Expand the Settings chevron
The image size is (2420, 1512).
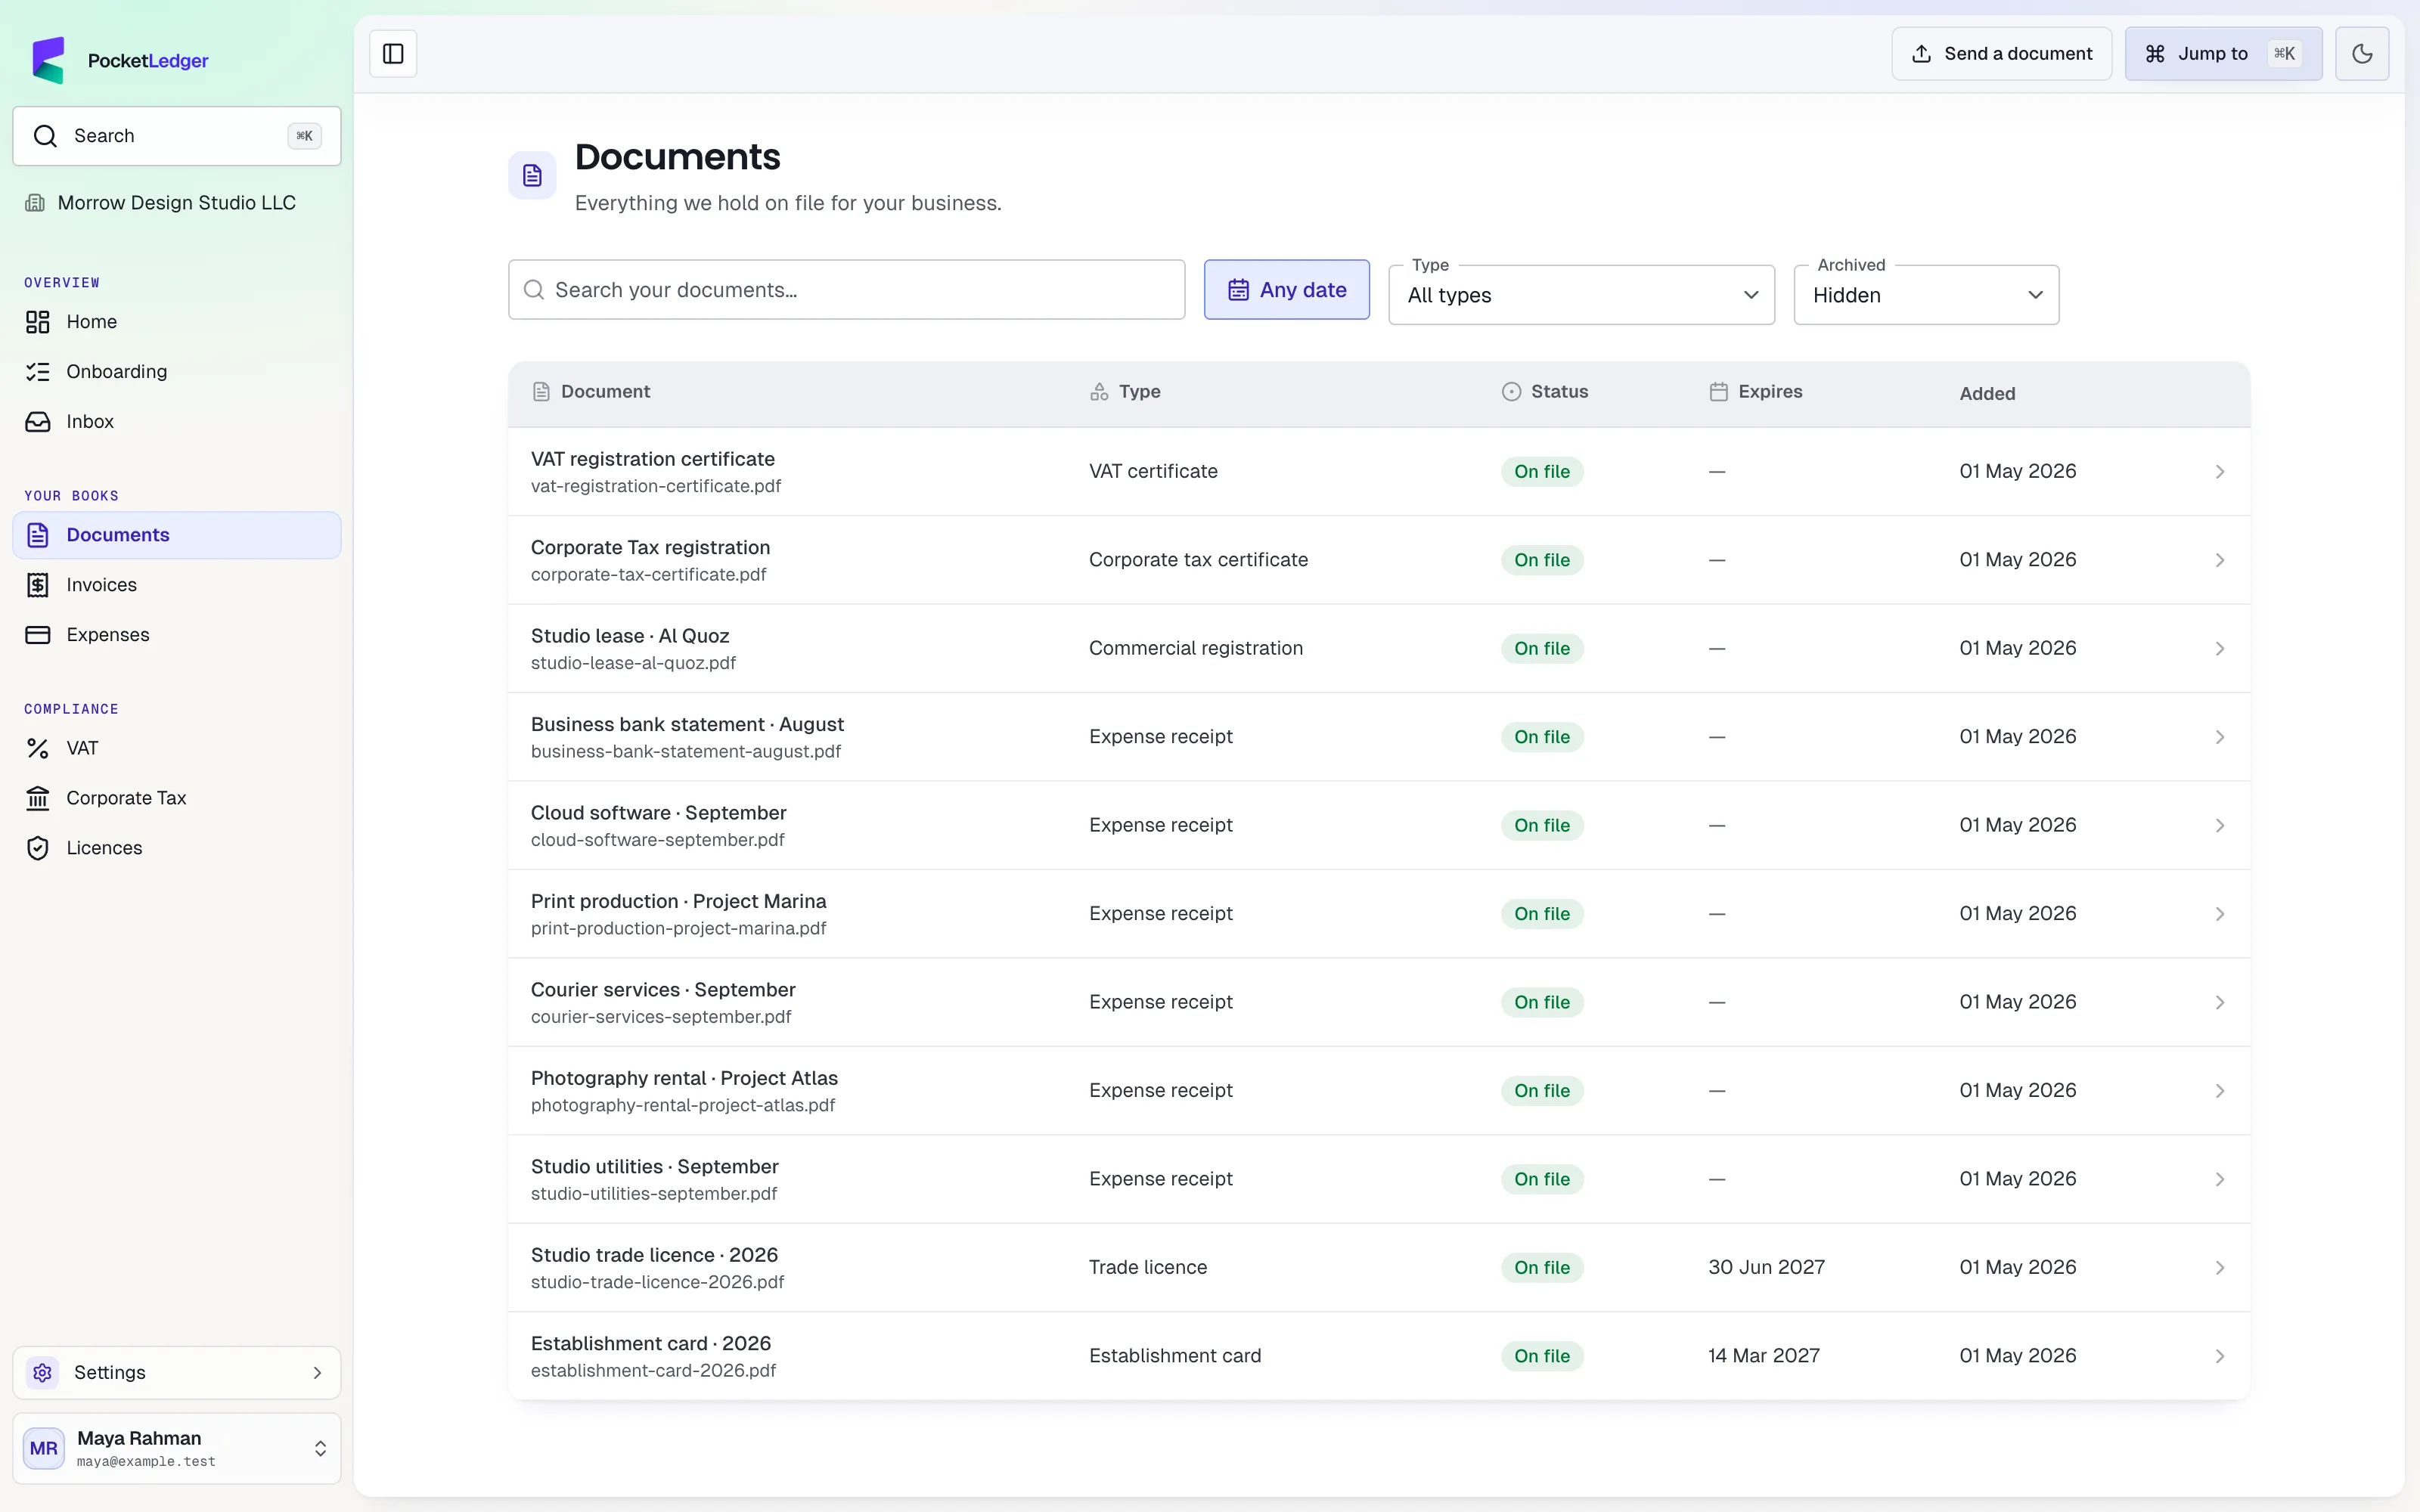pos(317,1373)
